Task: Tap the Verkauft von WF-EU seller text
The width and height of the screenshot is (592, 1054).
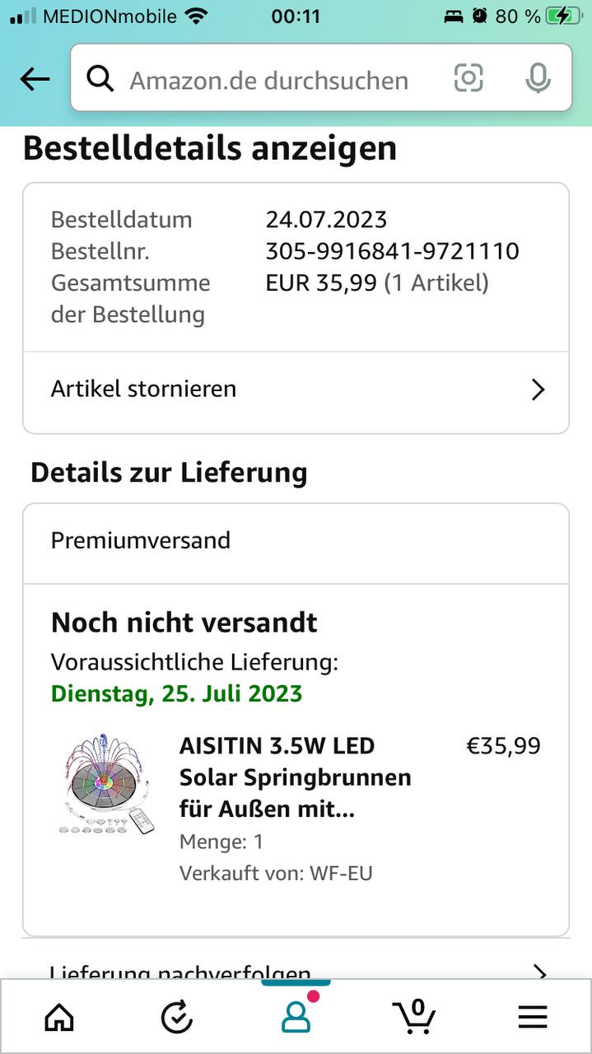Action: tap(276, 873)
